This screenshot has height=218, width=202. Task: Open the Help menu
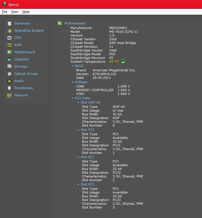point(26,12)
